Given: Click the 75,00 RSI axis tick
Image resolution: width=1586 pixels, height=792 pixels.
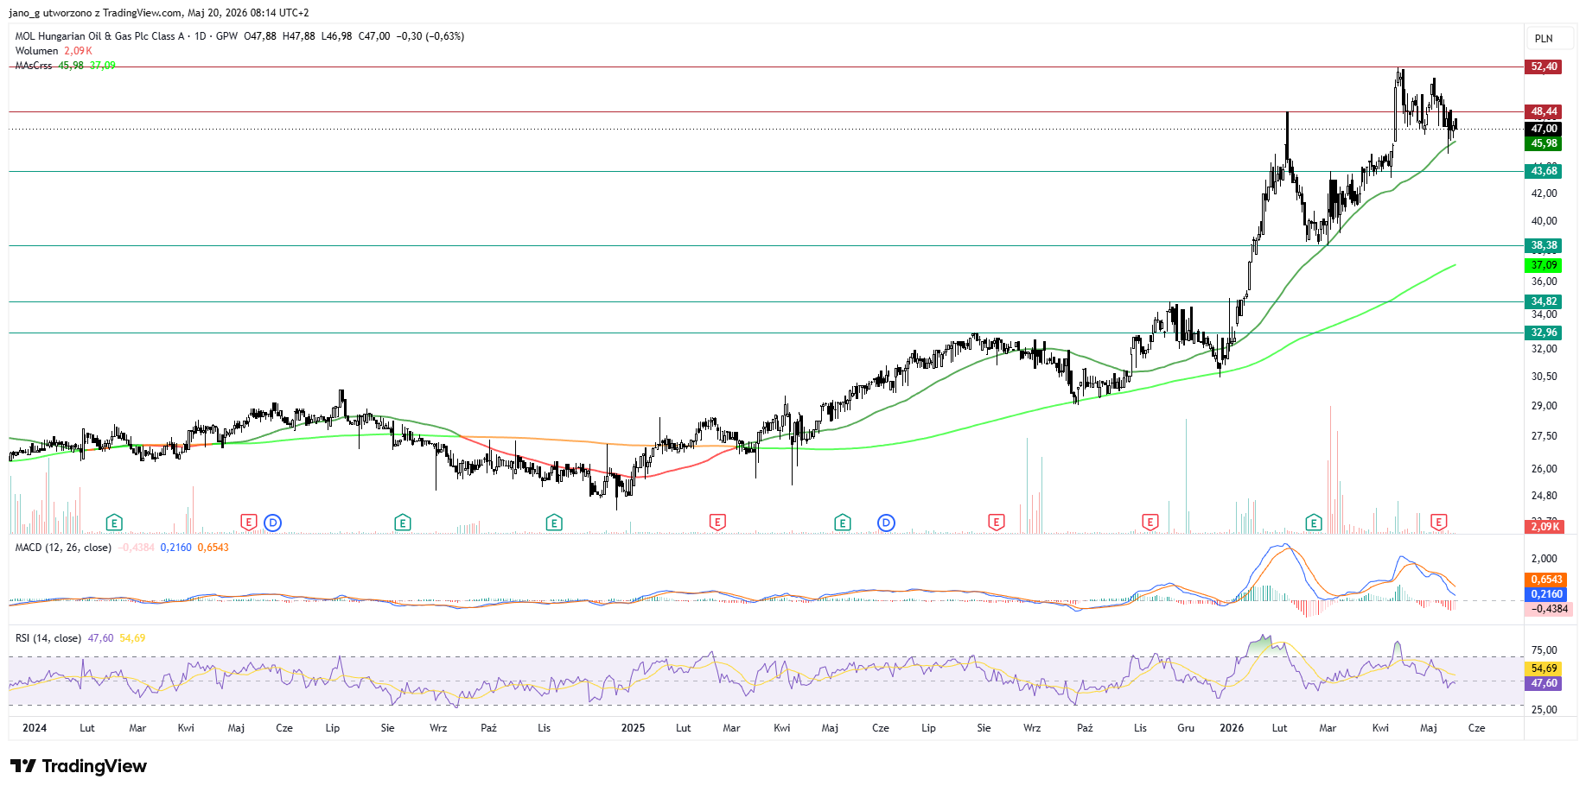Looking at the screenshot, I should 1544,650.
